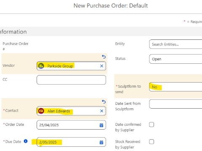
Task: Click the Due Date field 2/05/2025
Action: tap(71, 142)
